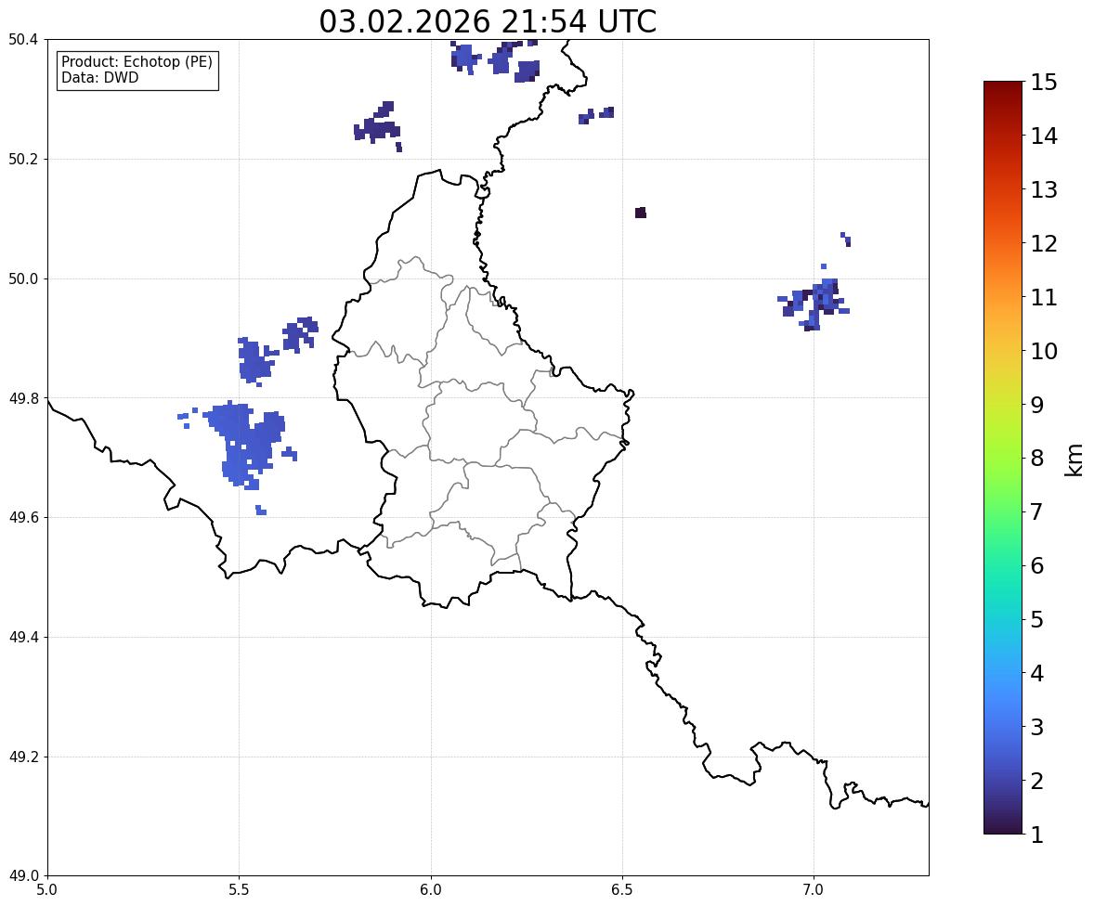Image resolution: width=1094 pixels, height=906 pixels.
Task: Click the "km" colorbar unit label
Action: (1074, 459)
